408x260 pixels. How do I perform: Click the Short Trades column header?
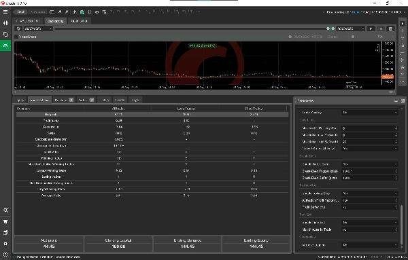coord(254,109)
